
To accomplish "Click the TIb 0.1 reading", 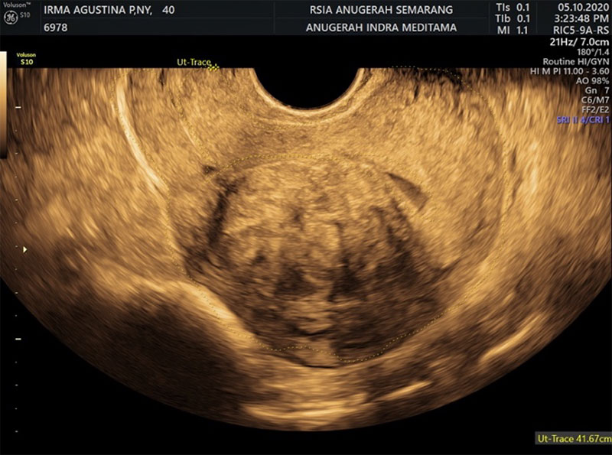I will click(x=513, y=18).
